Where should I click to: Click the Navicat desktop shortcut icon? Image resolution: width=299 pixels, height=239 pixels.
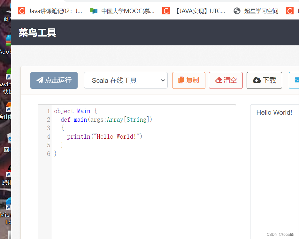(x=8, y=74)
